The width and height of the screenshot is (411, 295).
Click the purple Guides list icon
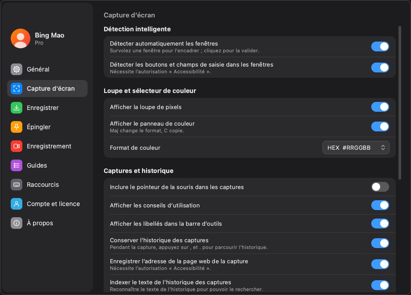pos(17,165)
